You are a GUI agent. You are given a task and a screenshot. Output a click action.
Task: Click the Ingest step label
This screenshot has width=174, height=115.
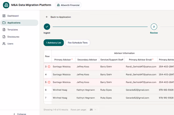pos(47,33)
